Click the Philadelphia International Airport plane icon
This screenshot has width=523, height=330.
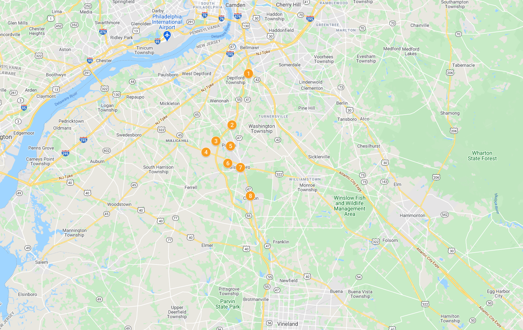tap(167, 36)
